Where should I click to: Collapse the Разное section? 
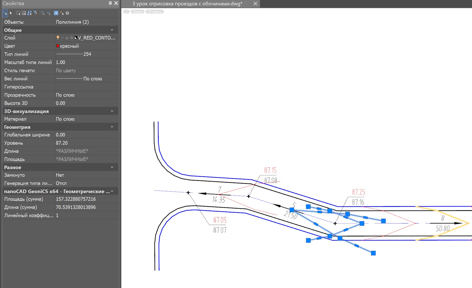tap(112, 167)
